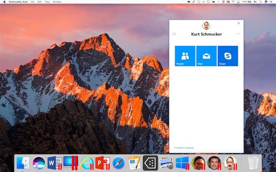Open the three-dot more options menu
Viewport: 276px width, 172px height.
(x=239, y=34)
